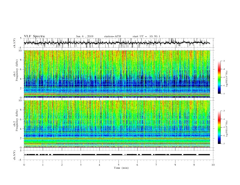Click the "8" kHz tick on ch.2 frequency axis

click(21, 110)
